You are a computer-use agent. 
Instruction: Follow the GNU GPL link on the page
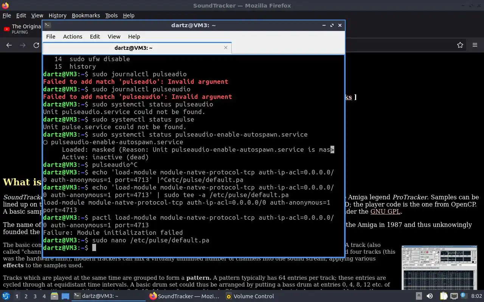point(385,211)
